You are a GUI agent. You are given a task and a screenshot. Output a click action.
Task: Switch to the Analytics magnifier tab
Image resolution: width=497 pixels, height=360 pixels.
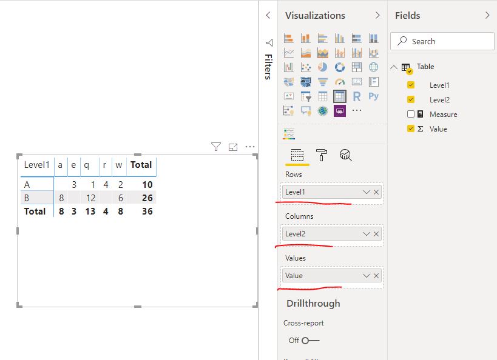(x=345, y=155)
